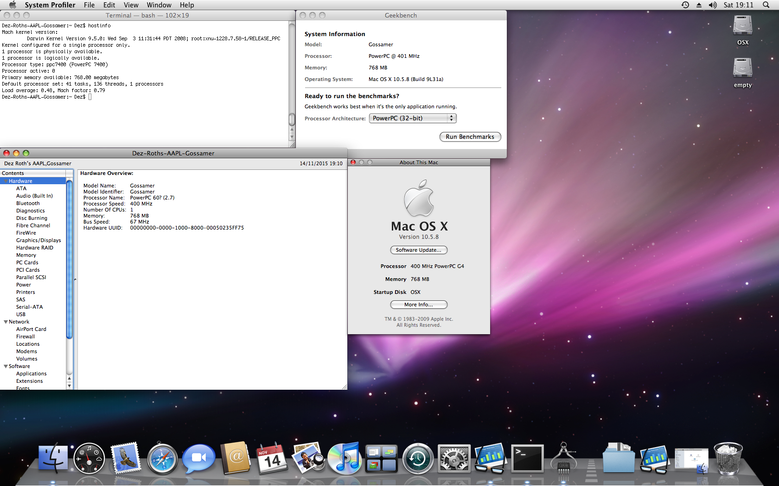Collapse the Network section in Contents

pos(6,322)
